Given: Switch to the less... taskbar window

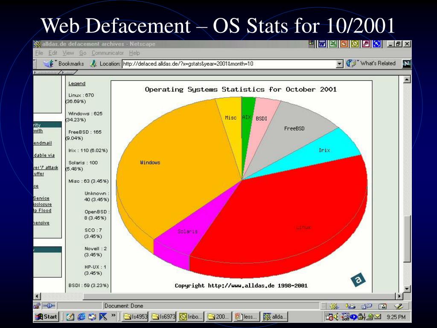Looking at the screenshot, I should pos(247,316).
